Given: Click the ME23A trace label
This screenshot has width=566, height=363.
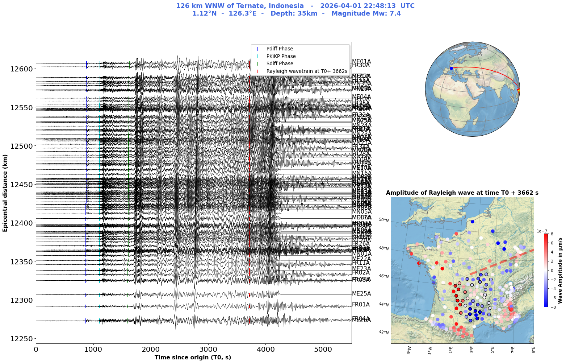Looking at the screenshot, I should pyautogui.click(x=361, y=268).
